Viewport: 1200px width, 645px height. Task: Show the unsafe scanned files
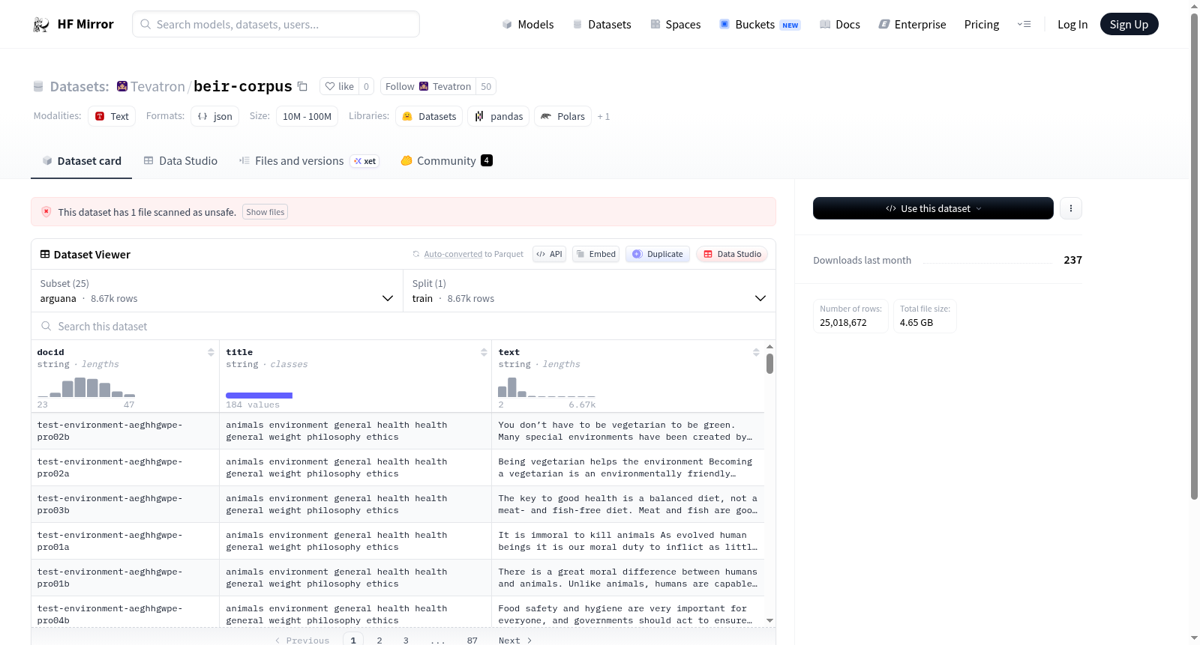tap(265, 212)
